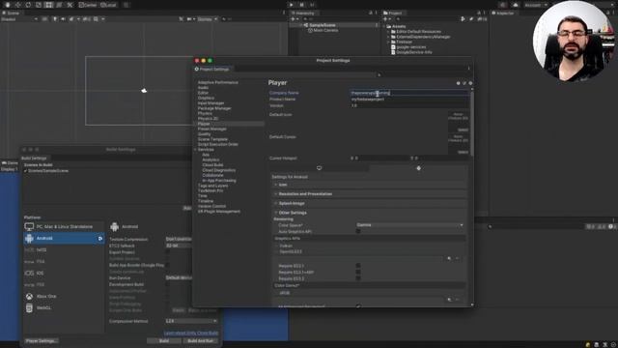Open custom editor tools wrench-cross icon
618x348 pixels.
click(70, 5)
